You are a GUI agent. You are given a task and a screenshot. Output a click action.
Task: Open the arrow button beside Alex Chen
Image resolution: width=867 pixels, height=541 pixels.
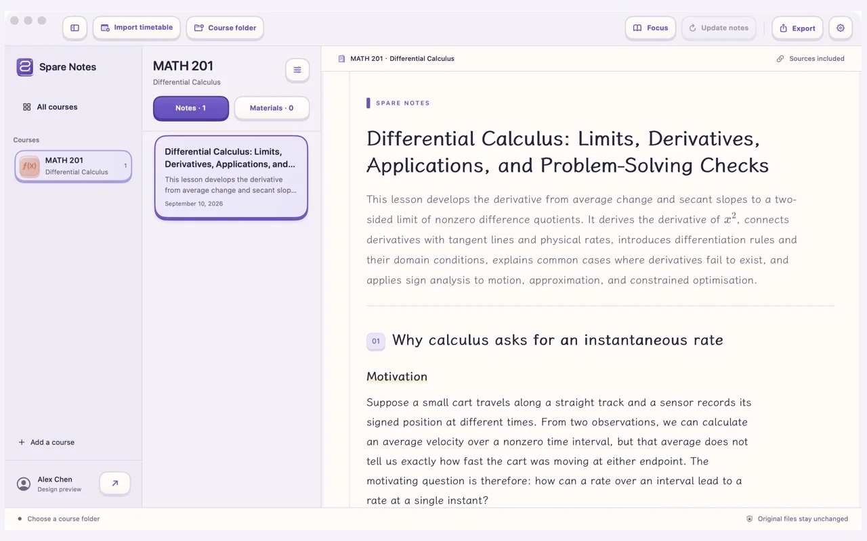coord(114,484)
